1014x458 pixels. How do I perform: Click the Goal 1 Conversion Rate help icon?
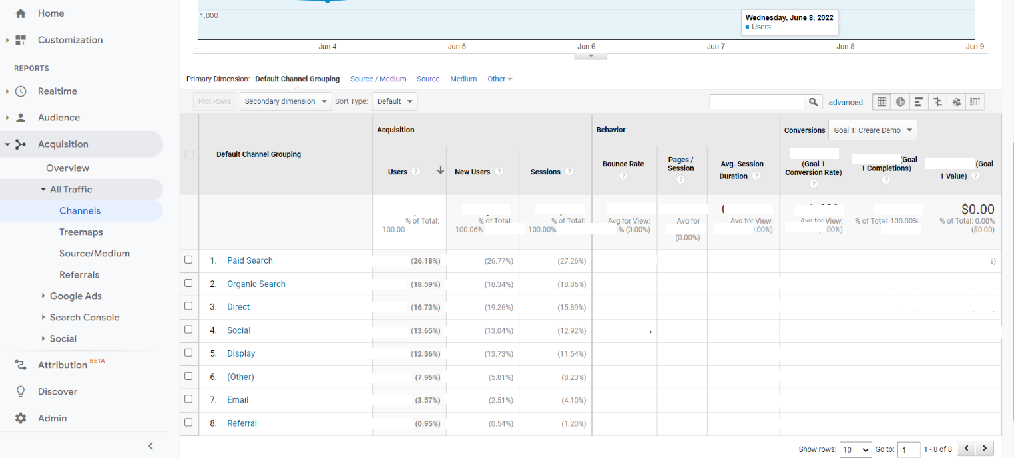point(813,184)
